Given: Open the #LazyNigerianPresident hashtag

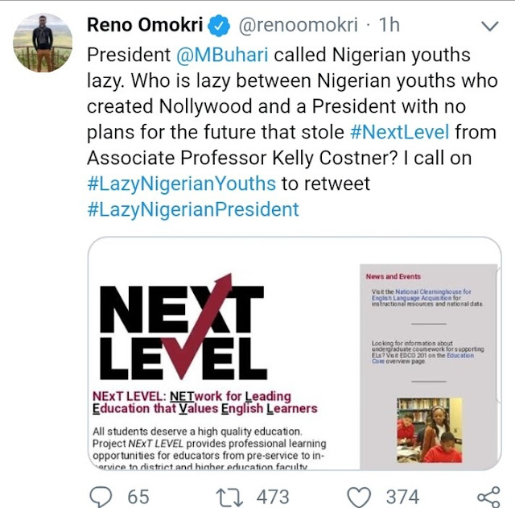Looking at the screenshot, I should coord(192,209).
